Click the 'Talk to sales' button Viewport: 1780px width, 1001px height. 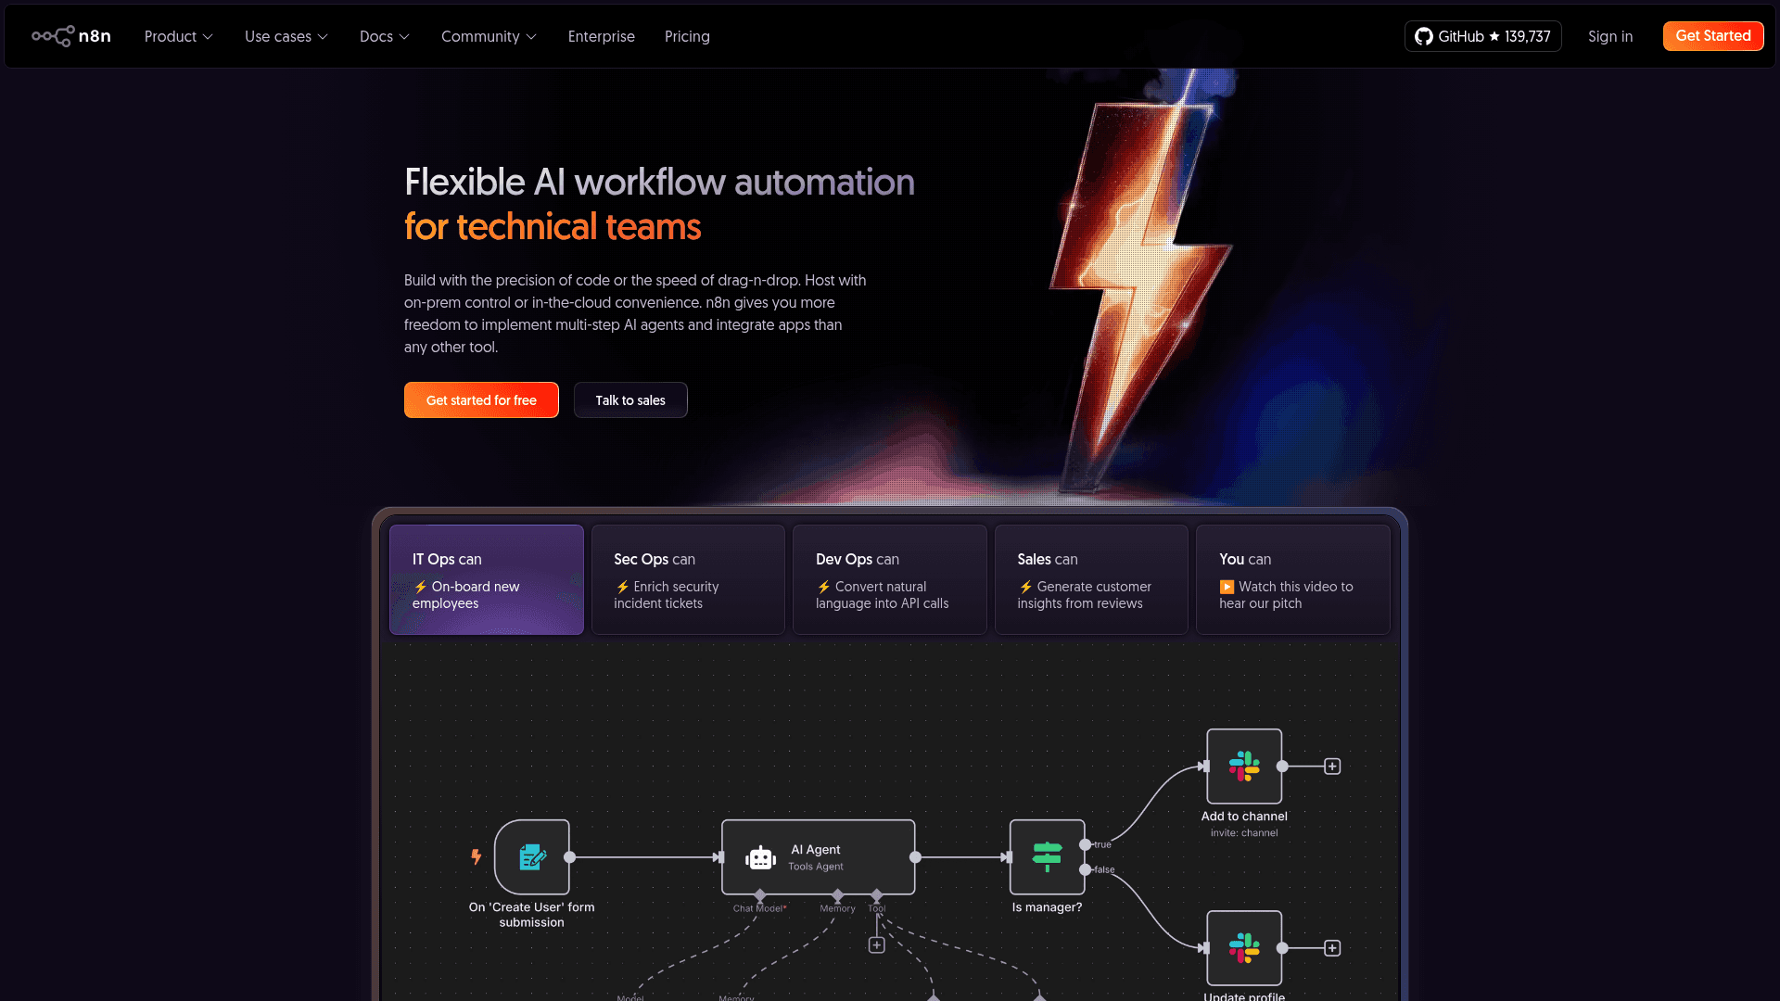coord(630,400)
